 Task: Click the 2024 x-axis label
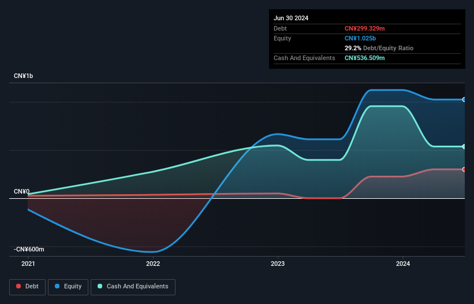click(x=403, y=264)
